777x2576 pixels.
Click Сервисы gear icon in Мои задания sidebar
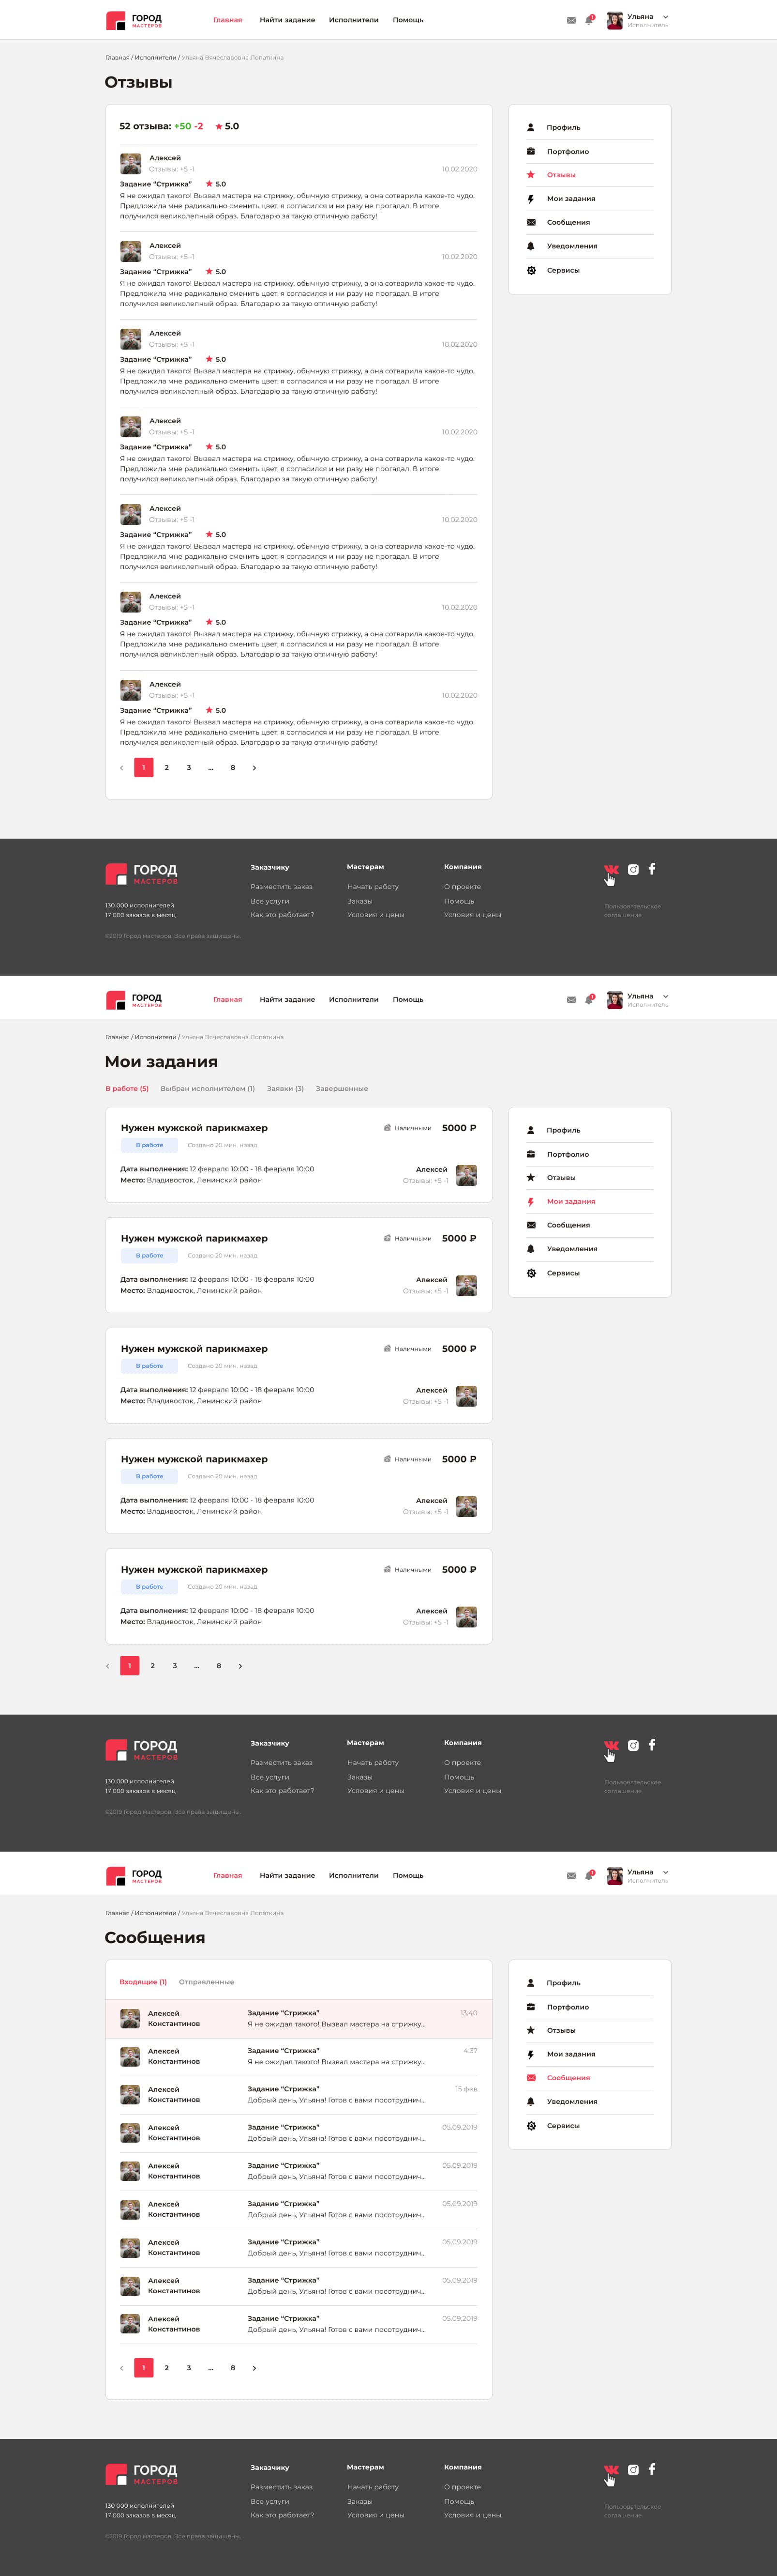[x=530, y=1273]
